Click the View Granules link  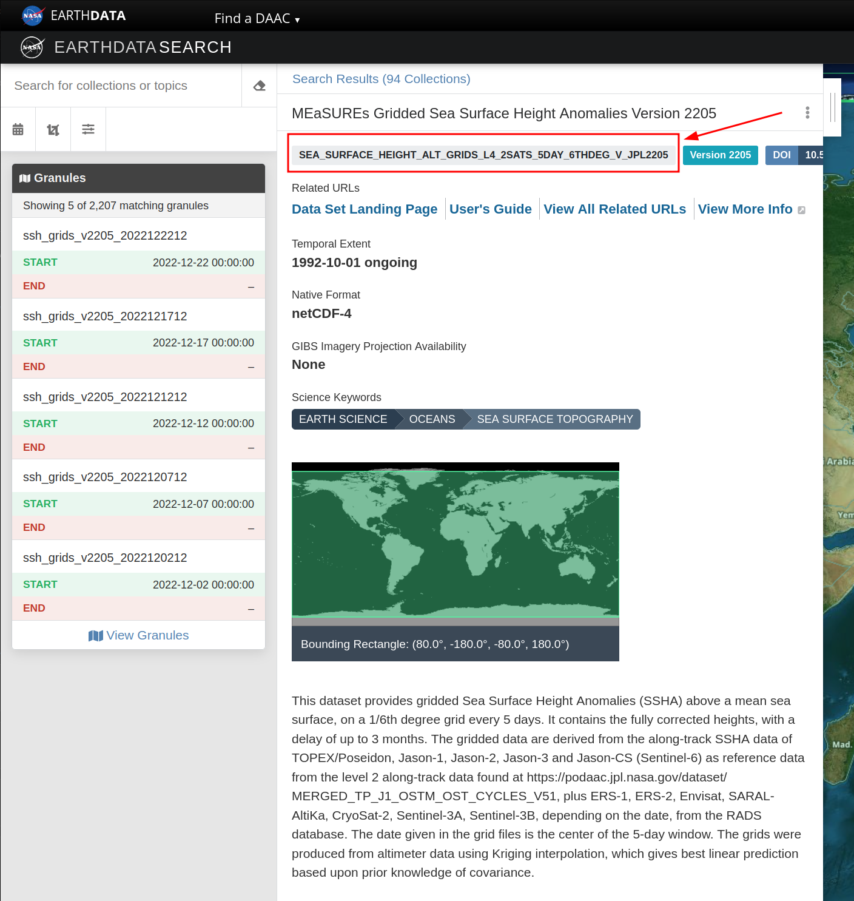coord(139,635)
